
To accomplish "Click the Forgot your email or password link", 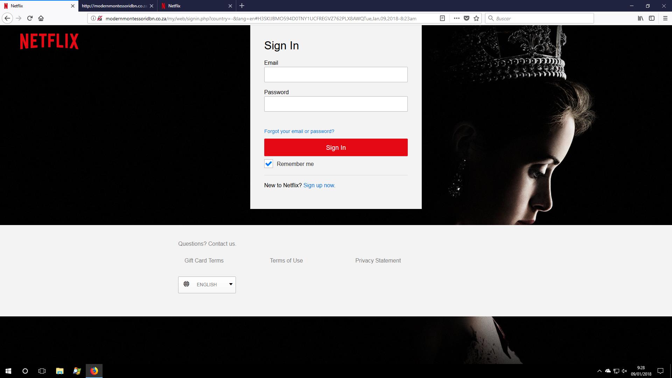I will (x=299, y=131).
